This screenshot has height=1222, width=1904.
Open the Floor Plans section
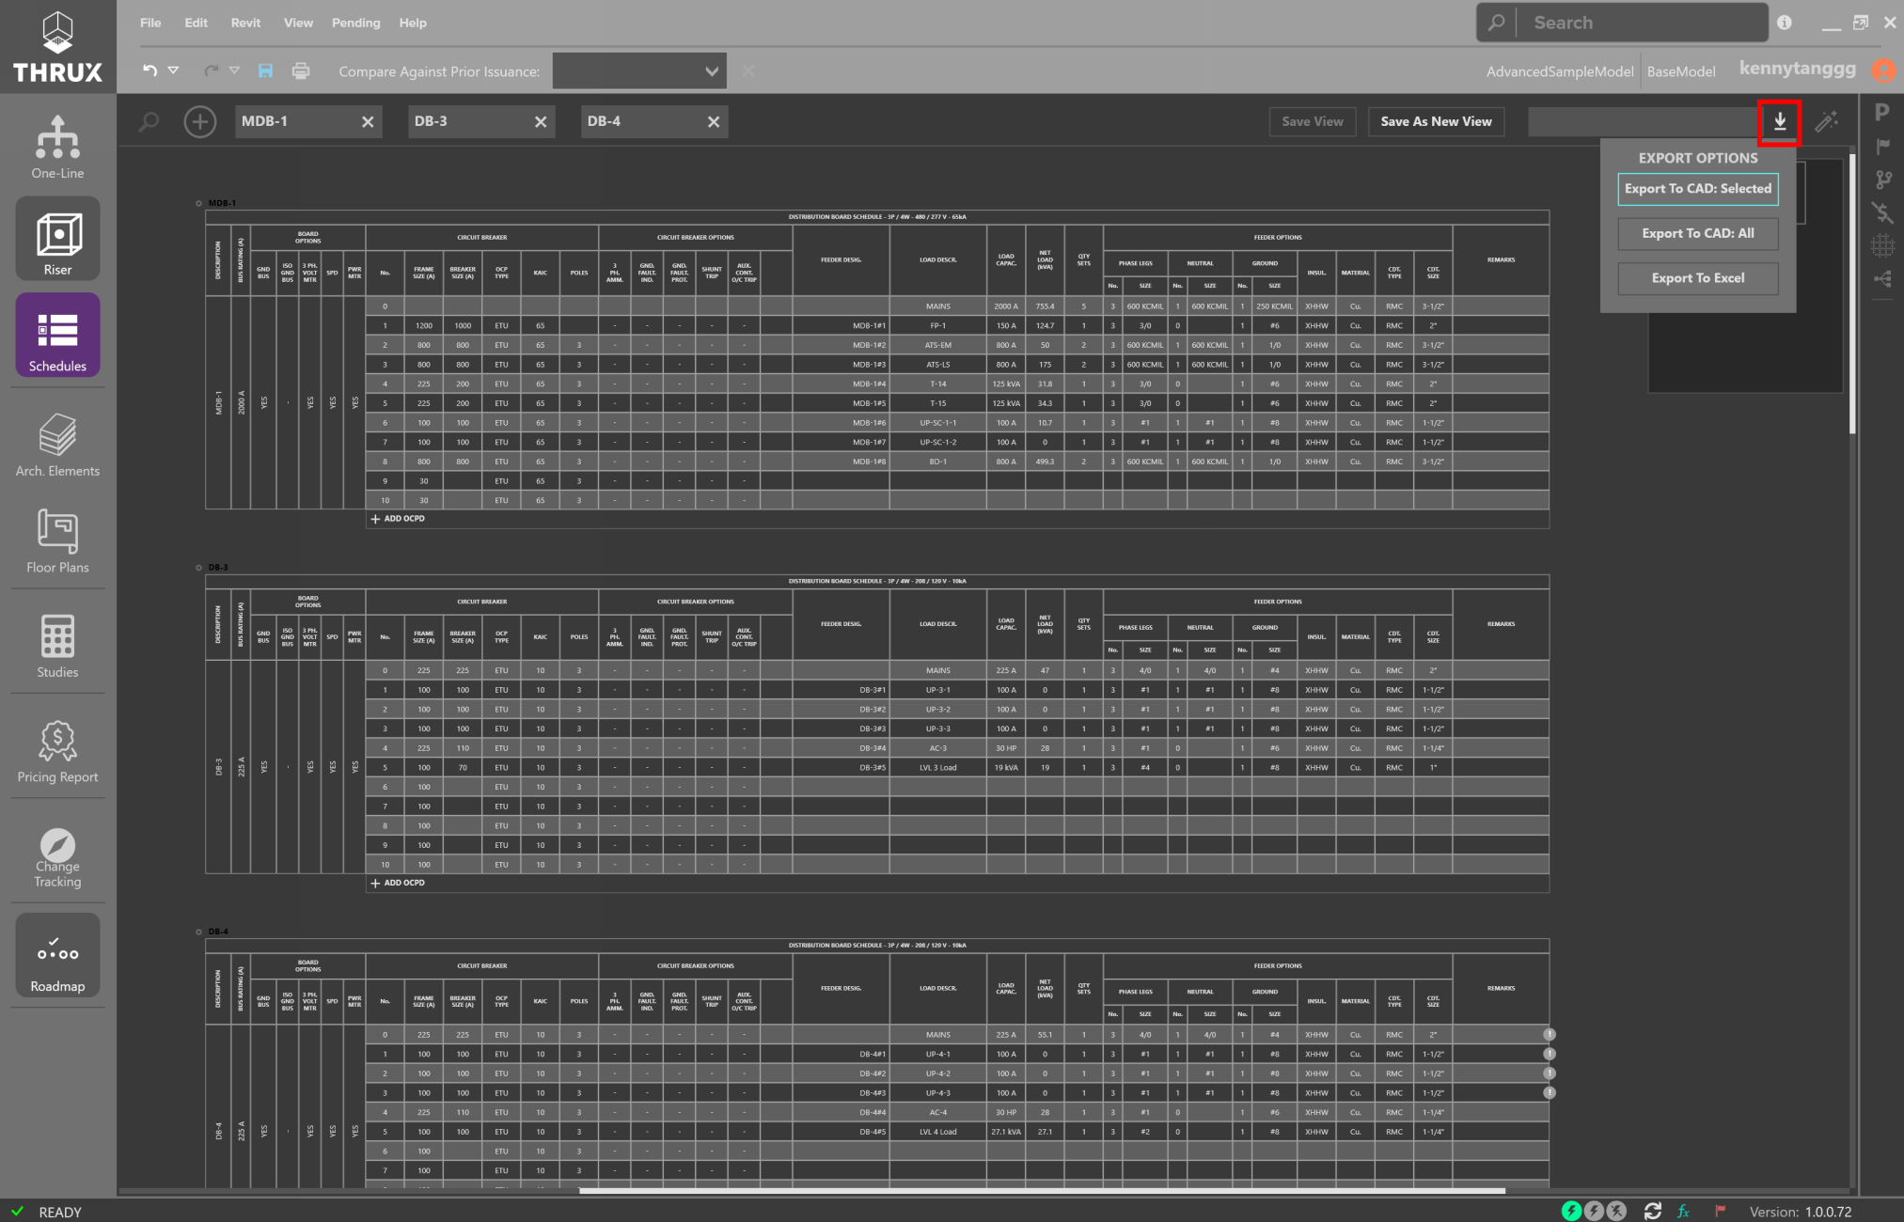[x=57, y=540]
